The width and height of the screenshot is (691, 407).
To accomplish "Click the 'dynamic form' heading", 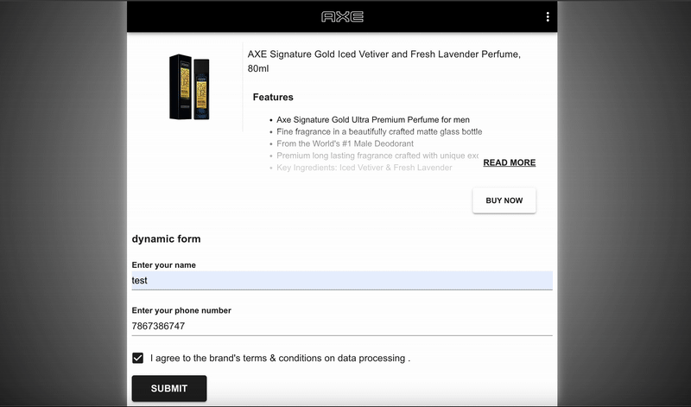I will point(166,239).
